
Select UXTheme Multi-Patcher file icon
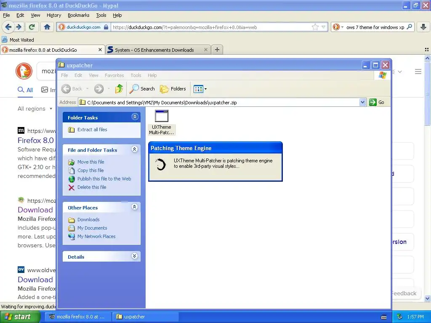tap(161, 122)
